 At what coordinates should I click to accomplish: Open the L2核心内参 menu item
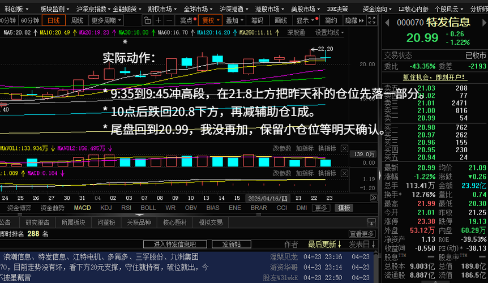(x=413, y=9)
